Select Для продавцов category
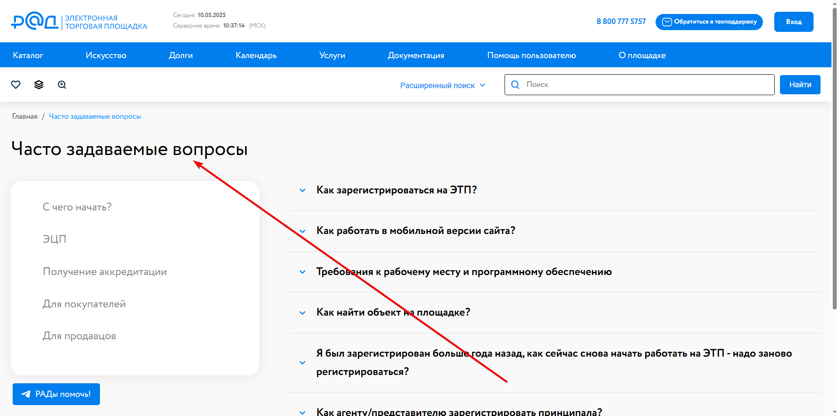 (79, 336)
